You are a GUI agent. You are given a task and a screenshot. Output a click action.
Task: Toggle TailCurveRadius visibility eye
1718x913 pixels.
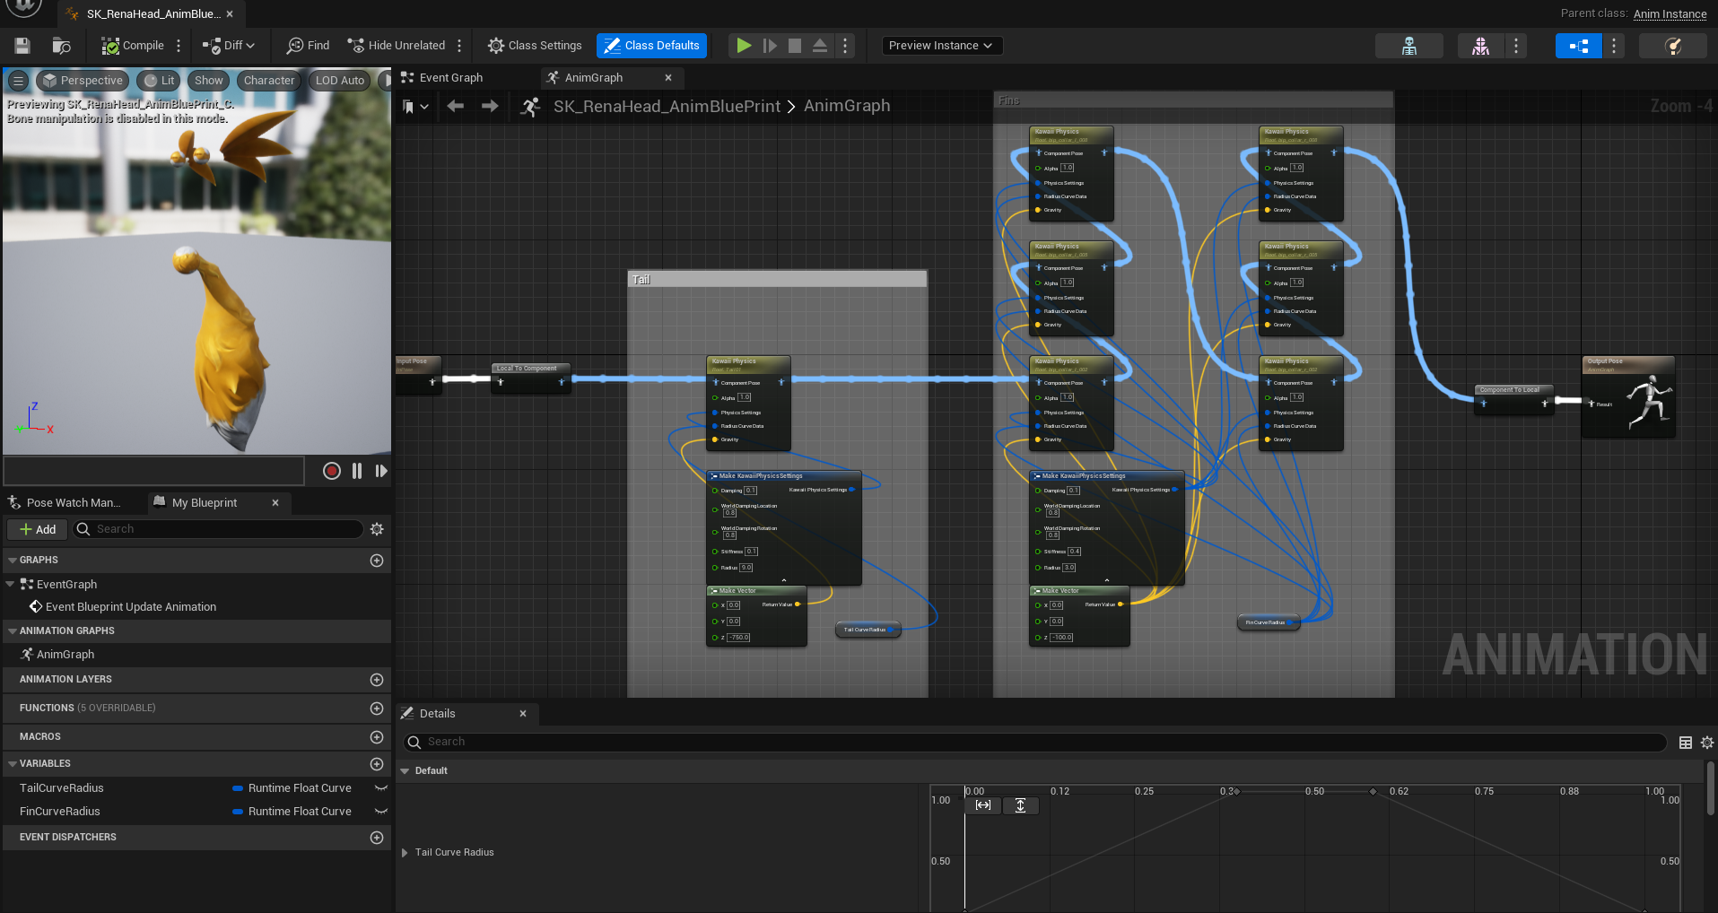380,788
